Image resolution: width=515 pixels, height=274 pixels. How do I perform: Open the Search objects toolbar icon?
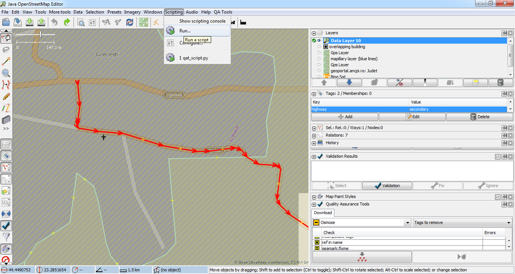click(x=81, y=22)
